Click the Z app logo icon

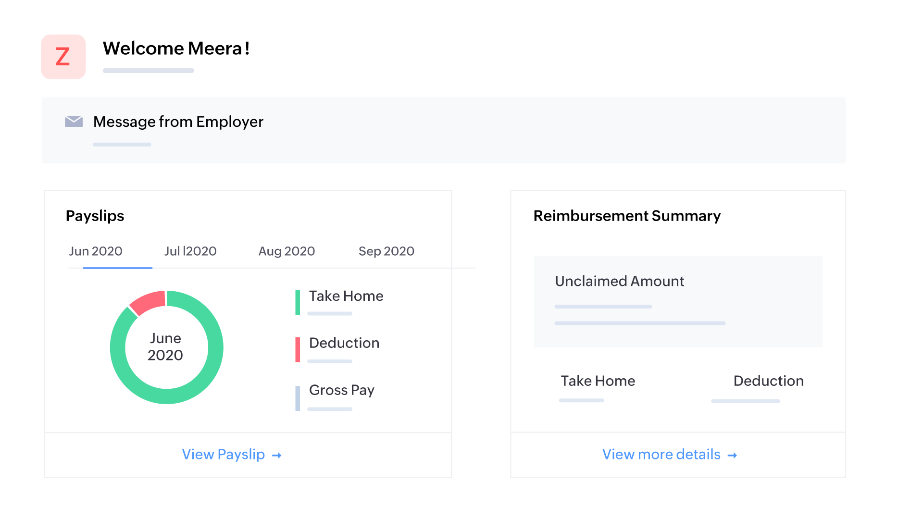click(x=63, y=56)
